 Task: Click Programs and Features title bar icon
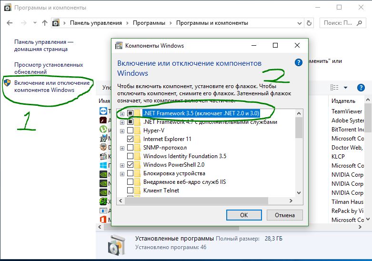pyautogui.click(x=8, y=8)
